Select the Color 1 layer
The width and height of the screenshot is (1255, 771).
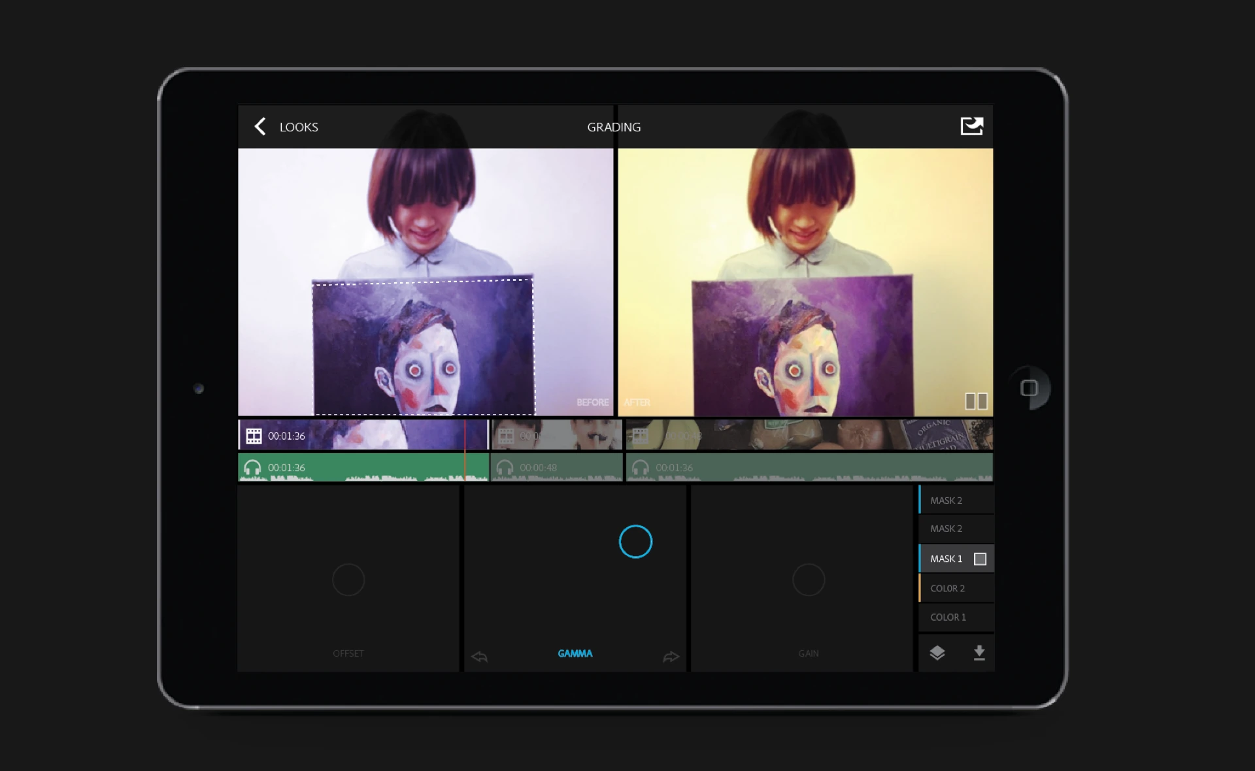956,617
